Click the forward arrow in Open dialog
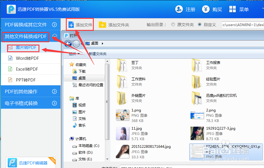 pyautogui.click(x=76, y=44)
